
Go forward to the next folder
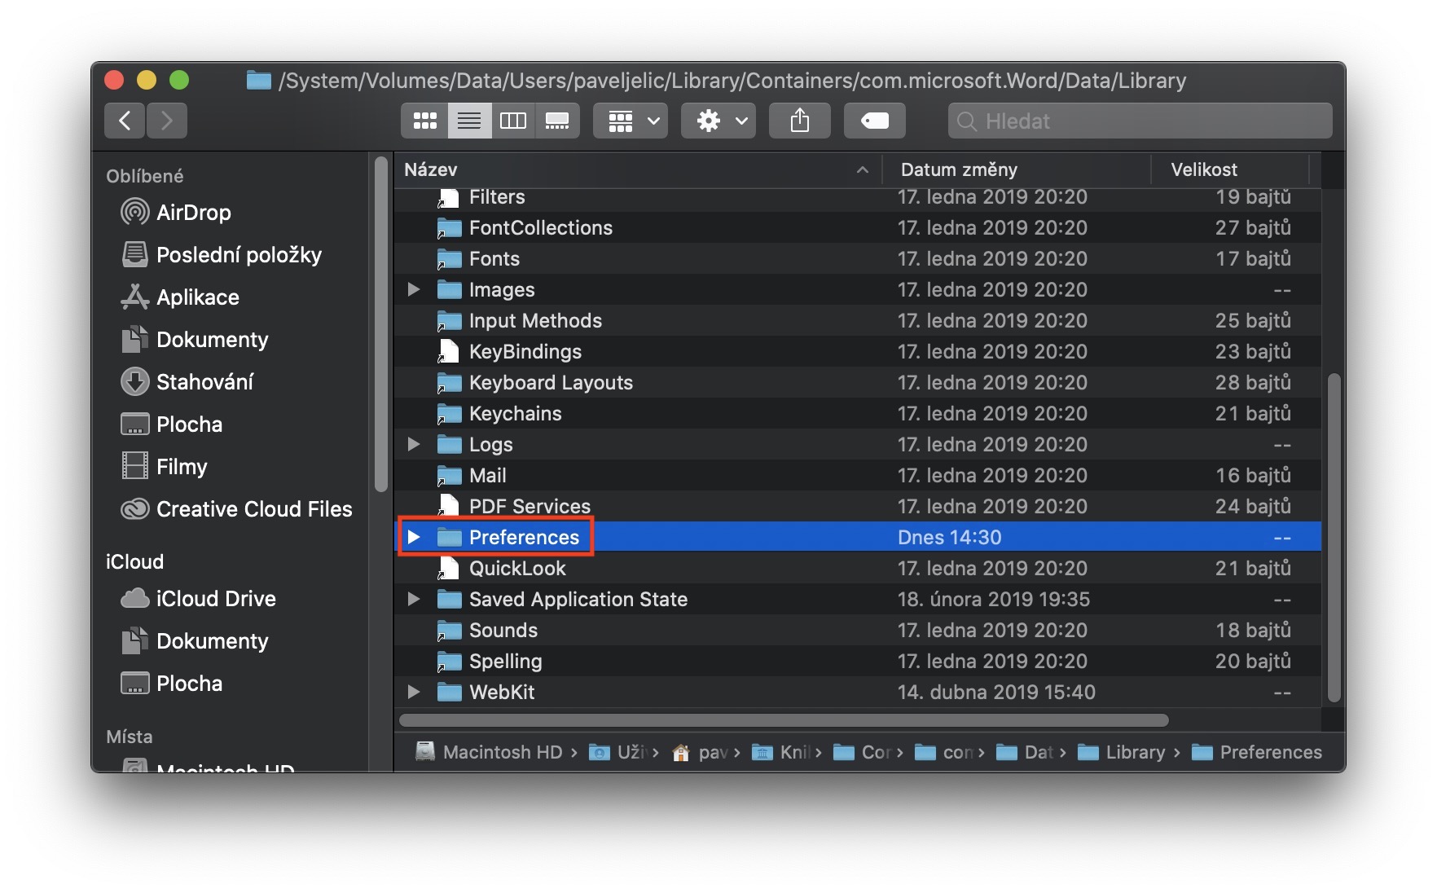point(167,121)
